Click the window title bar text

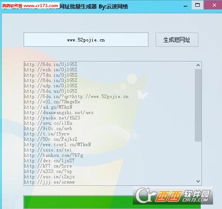94,7
